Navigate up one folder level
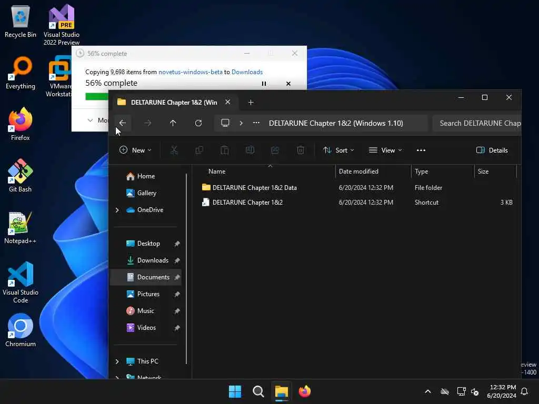The height and width of the screenshot is (404, 539). pyautogui.click(x=173, y=123)
